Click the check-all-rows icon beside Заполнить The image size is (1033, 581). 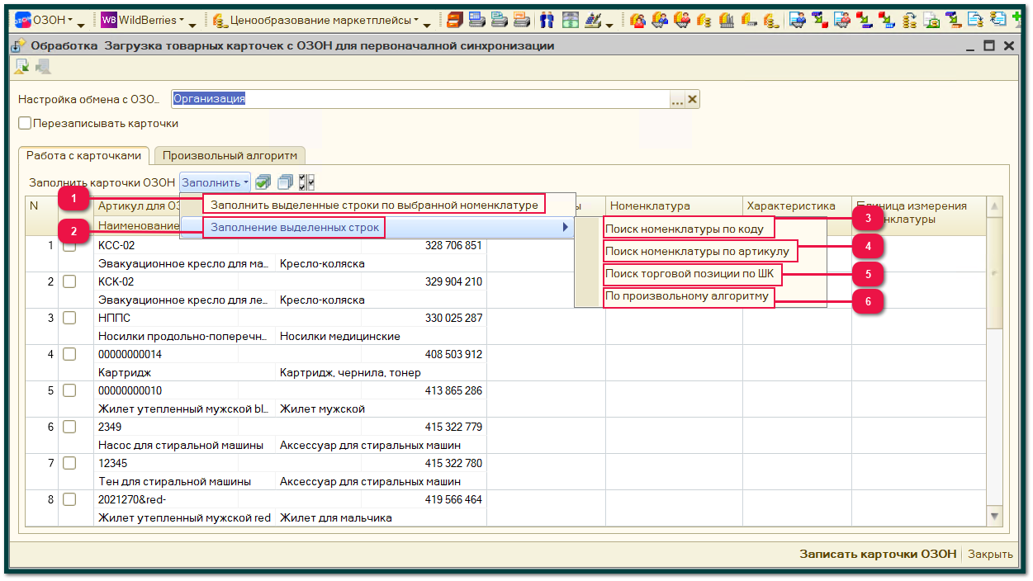point(263,182)
